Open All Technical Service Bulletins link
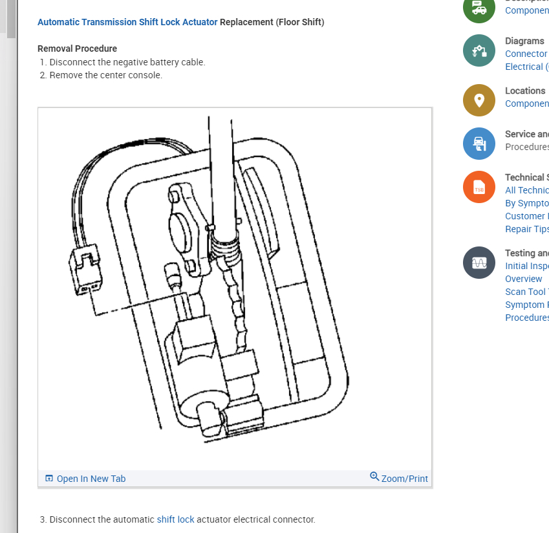549x533 pixels. (526, 190)
